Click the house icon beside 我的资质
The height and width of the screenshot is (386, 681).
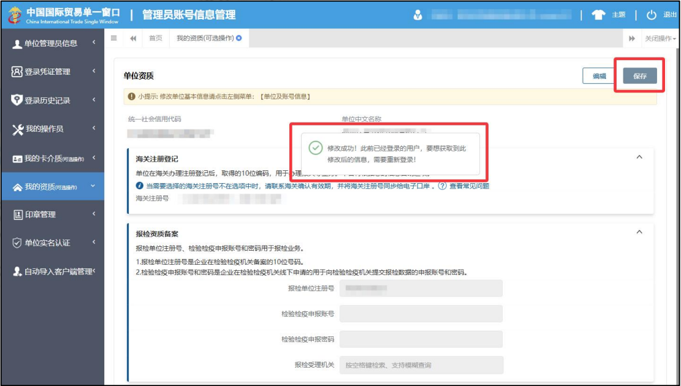17,187
